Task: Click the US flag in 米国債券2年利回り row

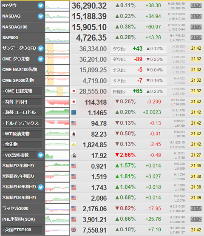Action: pyautogui.click(x=74, y=166)
